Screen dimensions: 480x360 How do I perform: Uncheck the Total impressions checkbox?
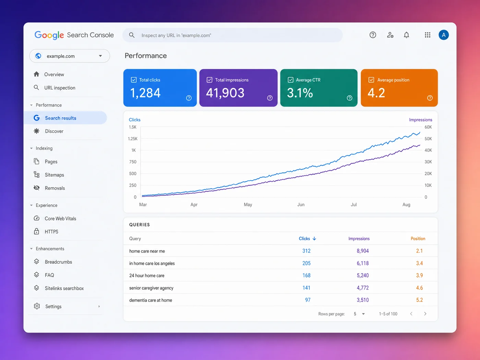209,80
